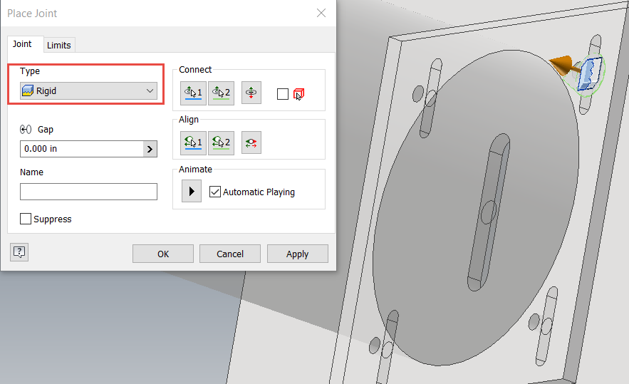Play the joint animation
Image resolution: width=629 pixels, height=384 pixels.
[192, 191]
